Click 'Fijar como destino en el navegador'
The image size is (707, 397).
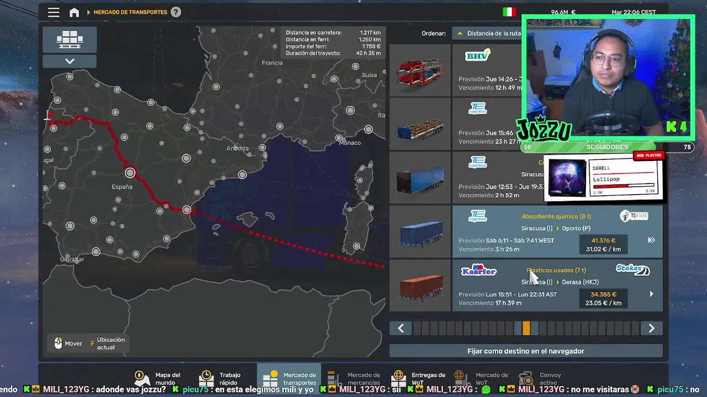[x=526, y=351]
